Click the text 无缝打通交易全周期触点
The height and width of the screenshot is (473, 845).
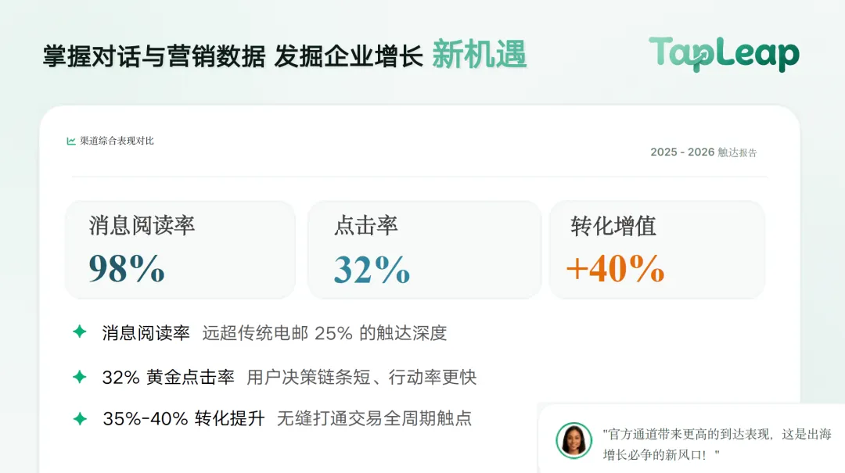374,418
